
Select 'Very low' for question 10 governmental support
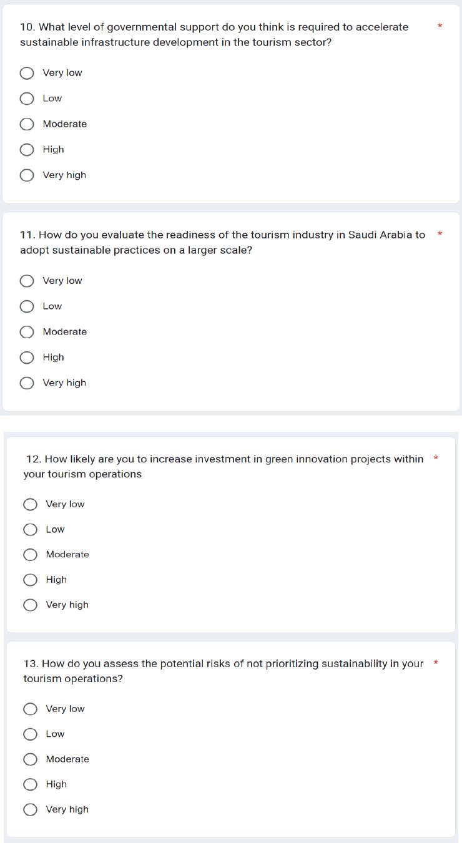27,74
